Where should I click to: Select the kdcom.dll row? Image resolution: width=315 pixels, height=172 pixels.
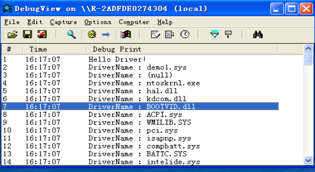140,98
